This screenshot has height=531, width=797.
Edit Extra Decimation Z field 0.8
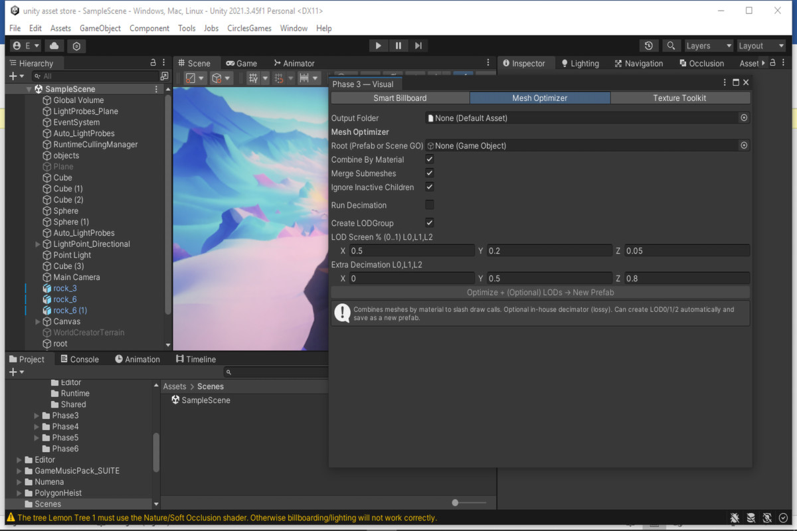point(687,278)
